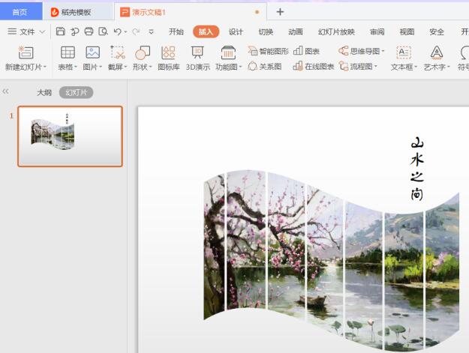The image size is (469, 353).
Task: Collapse the slide panel with double chevron
Action: coord(5,91)
